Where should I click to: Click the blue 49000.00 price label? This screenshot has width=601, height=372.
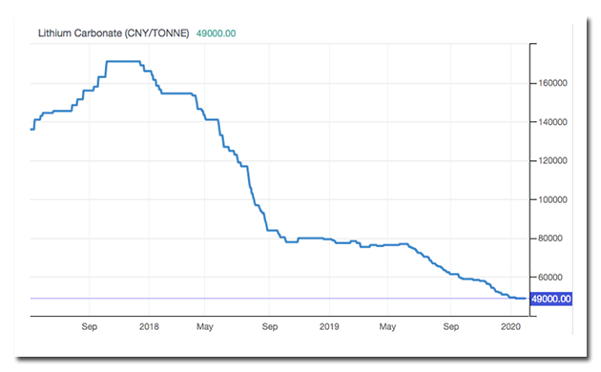[550, 299]
